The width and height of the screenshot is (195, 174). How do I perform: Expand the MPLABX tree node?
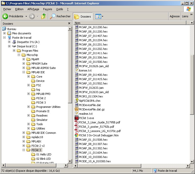24,141
